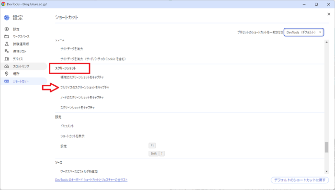Viewport: 335px width, 190px height.
Task: Select the スクリーンショットをキャプチャ row
Action: pyautogui.click(x=190, y=108)
